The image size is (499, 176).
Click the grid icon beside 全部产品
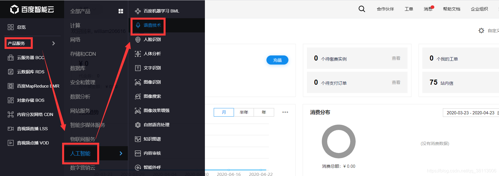click(x=121, y=11)
